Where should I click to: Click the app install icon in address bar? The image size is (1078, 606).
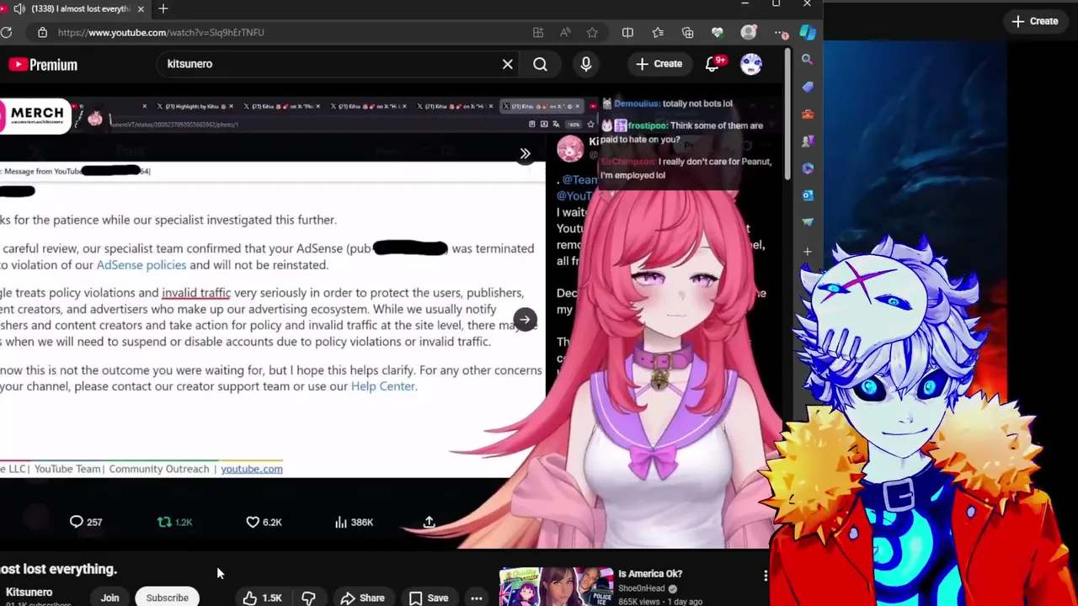pos(538,33)
